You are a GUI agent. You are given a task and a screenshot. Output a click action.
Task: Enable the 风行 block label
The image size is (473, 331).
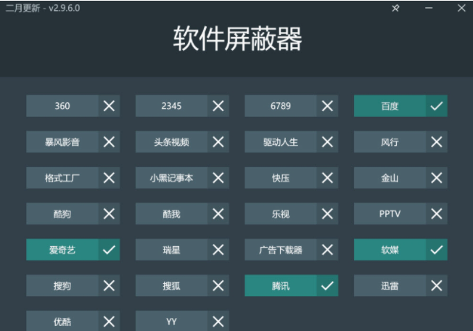click(x=390, y=142)
